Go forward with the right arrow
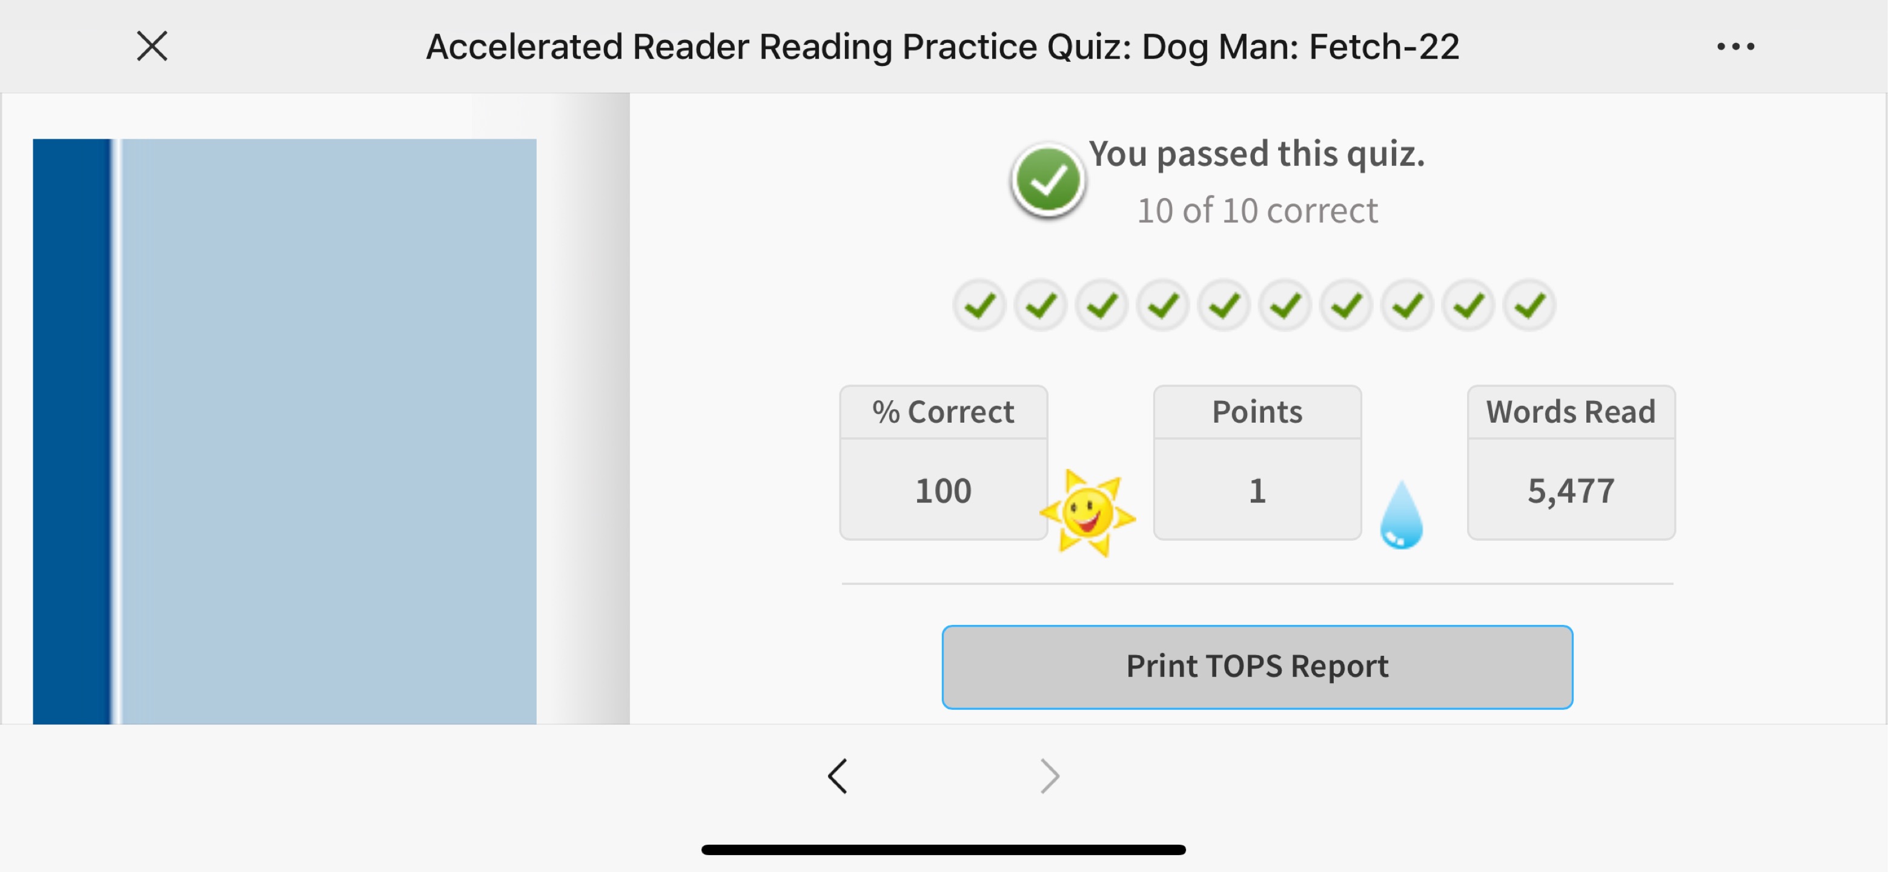The height and width of the screenshot is (872, 1888). (x=1050, y=776)
